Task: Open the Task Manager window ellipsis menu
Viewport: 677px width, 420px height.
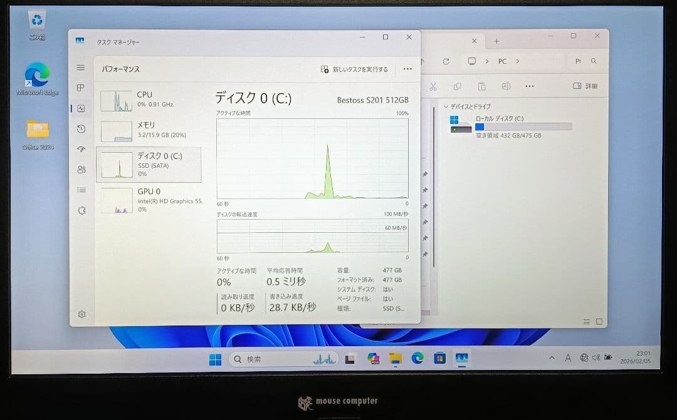Action: pyautogui.click(x=407, y=69)
